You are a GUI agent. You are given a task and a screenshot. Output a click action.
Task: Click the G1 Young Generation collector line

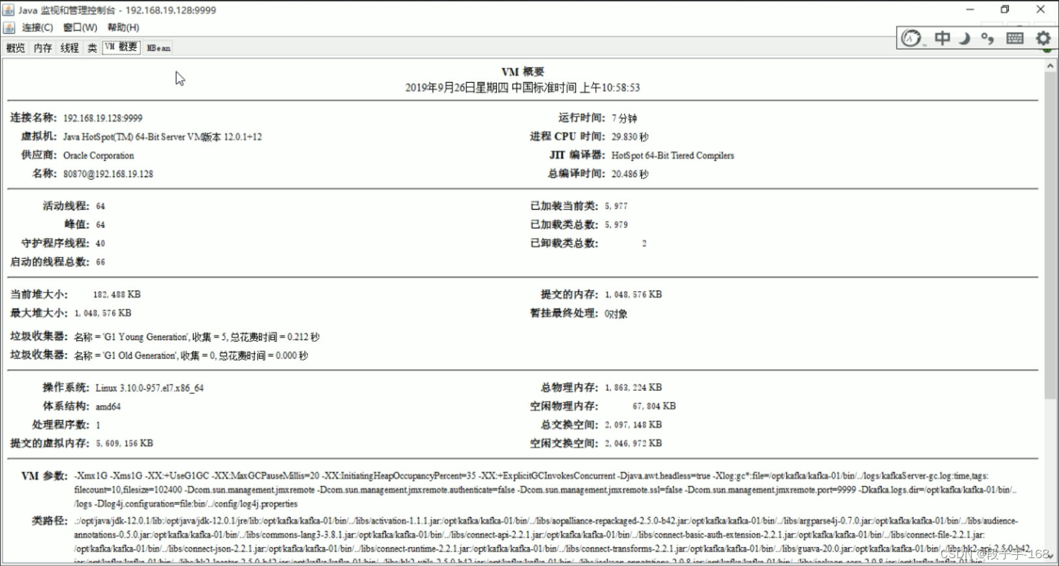196,337
